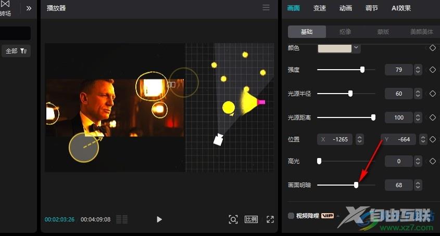This screenshot has width=440, height=236.
Task: Click the current timecode 00:02:03:26
Action: tap(59, 219)
